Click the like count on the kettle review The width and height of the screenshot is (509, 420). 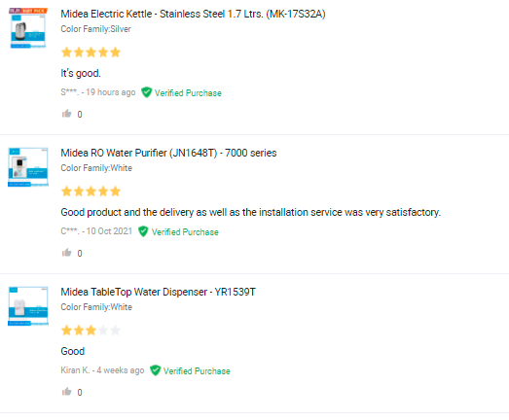[80, 114]
